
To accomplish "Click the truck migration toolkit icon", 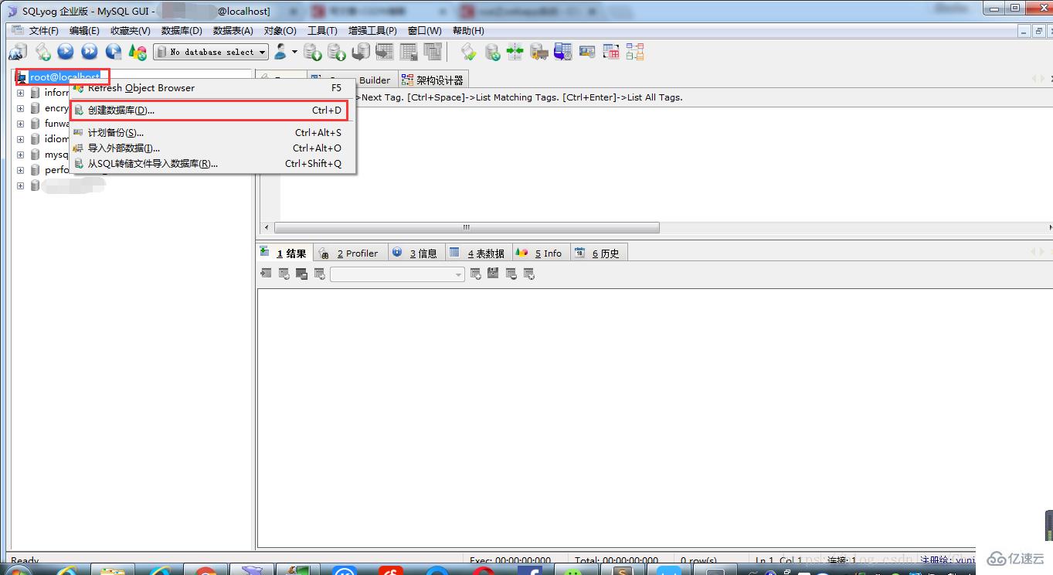I will (x=538, y=52).
